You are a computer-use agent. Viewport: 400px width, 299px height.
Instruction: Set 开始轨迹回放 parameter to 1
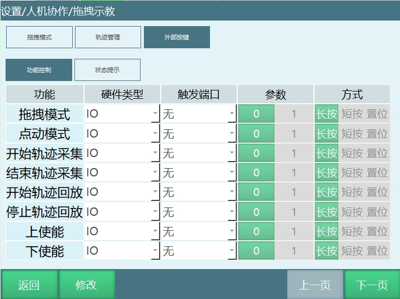pos(294,192)
